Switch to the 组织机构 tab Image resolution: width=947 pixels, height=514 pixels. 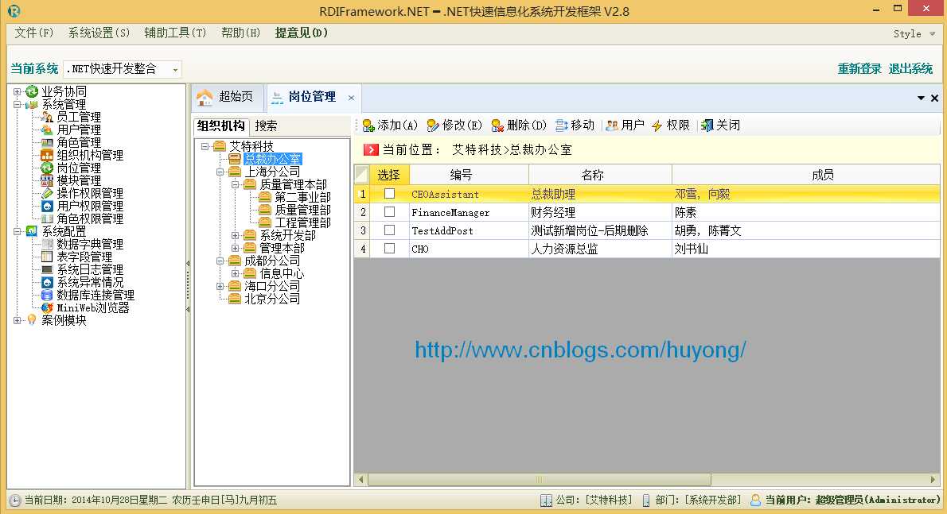(221, 126)
